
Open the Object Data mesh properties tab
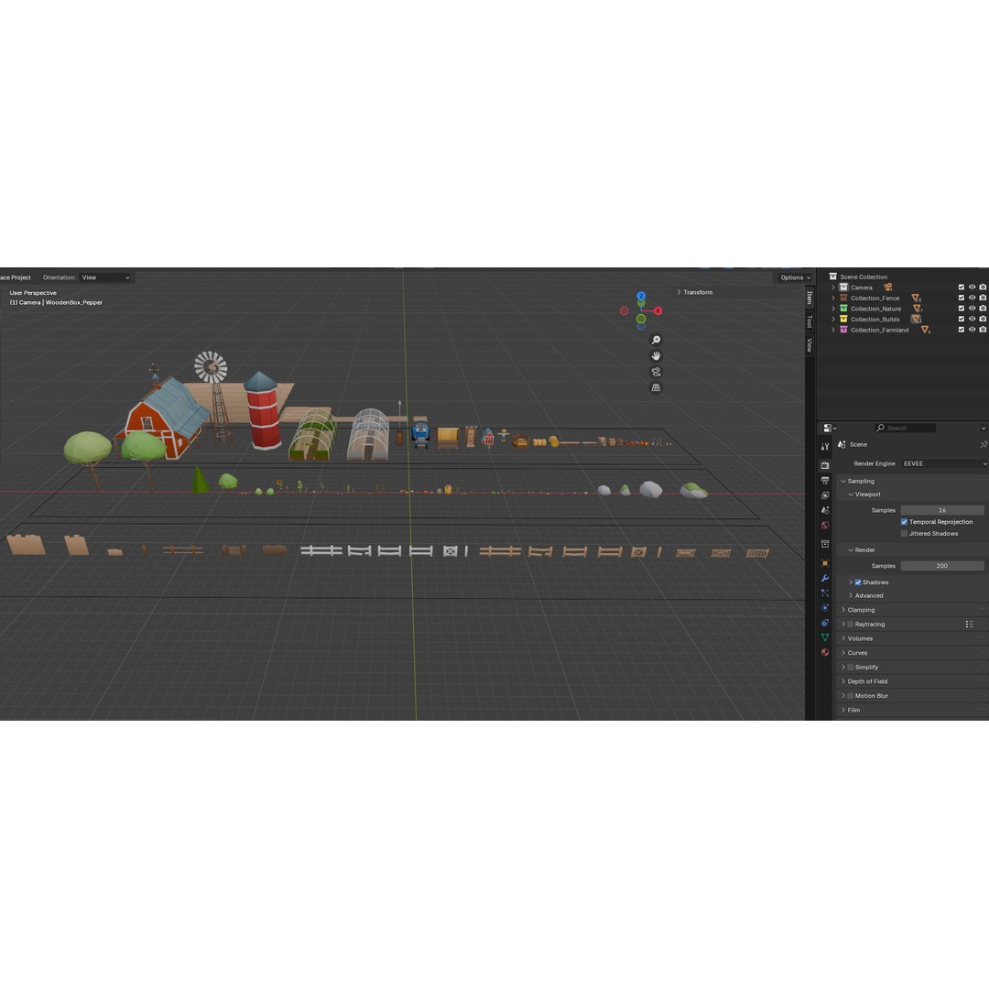click(x=825, y=637)
